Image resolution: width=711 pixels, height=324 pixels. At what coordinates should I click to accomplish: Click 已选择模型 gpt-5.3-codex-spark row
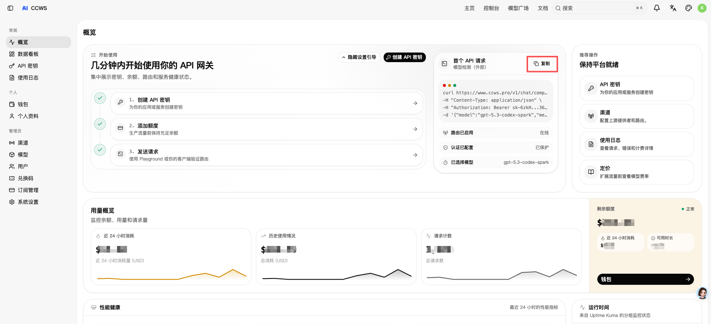tap(496, 162)
